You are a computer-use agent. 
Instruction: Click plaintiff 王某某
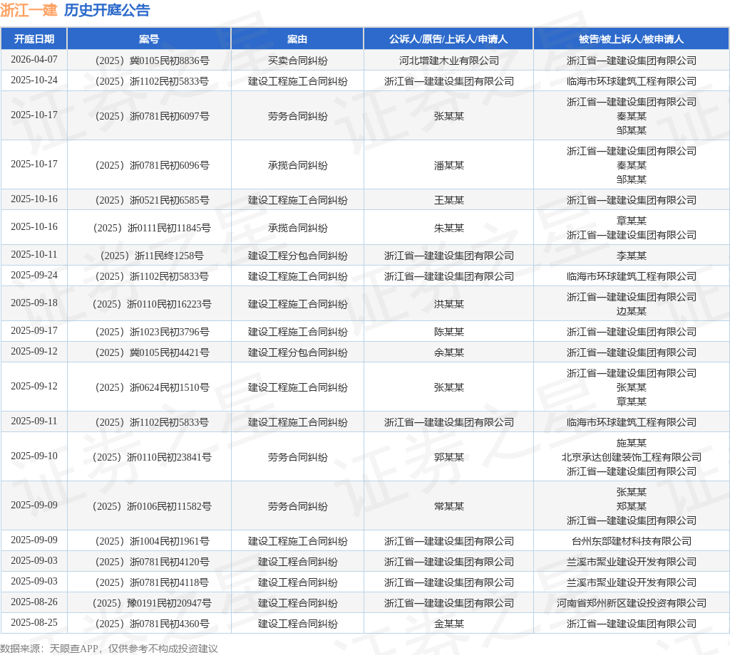tap(449, 200)
